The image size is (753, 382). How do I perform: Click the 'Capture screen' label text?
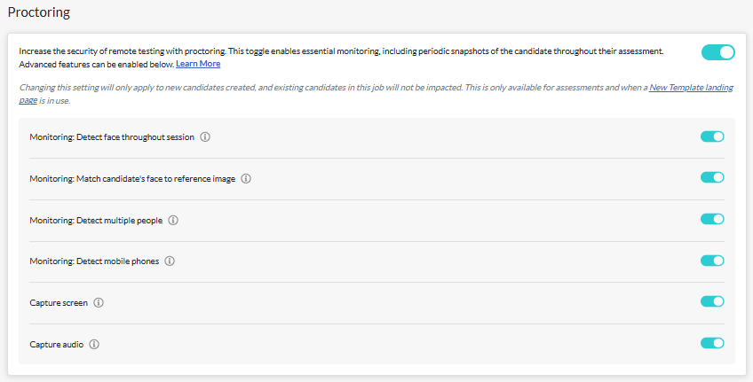click(x=59, y=303)
